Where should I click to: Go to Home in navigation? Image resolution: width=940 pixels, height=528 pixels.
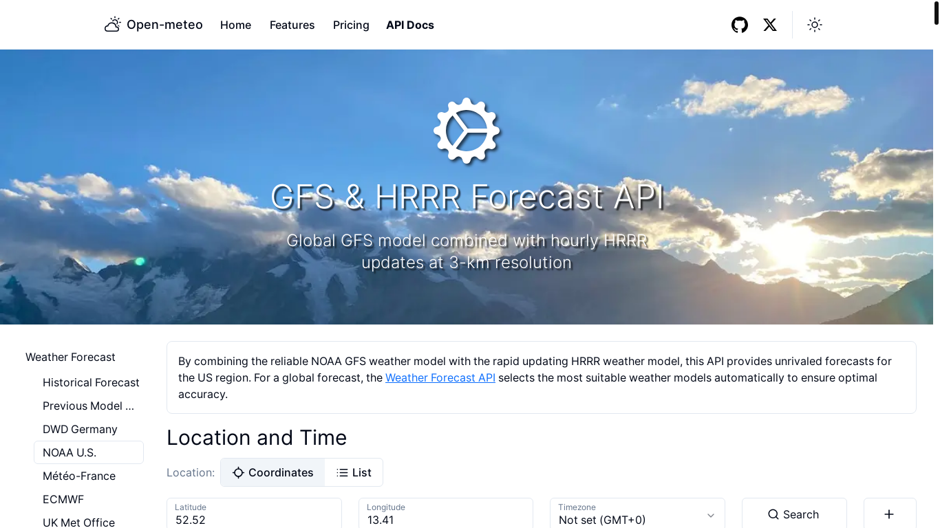pyautogui.click(x=235, y=25)
